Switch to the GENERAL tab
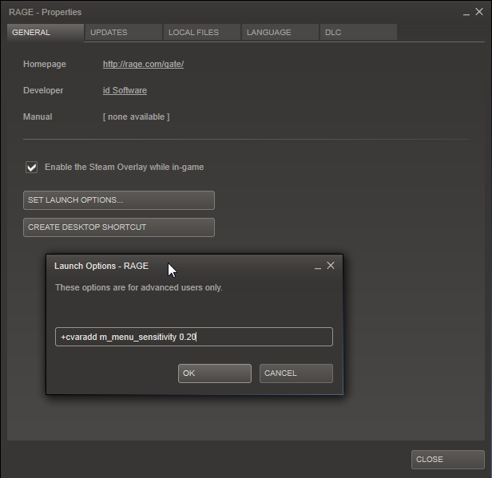Image resolution: width=492 pixels, height=478 pixels. [x=46, y=32]
